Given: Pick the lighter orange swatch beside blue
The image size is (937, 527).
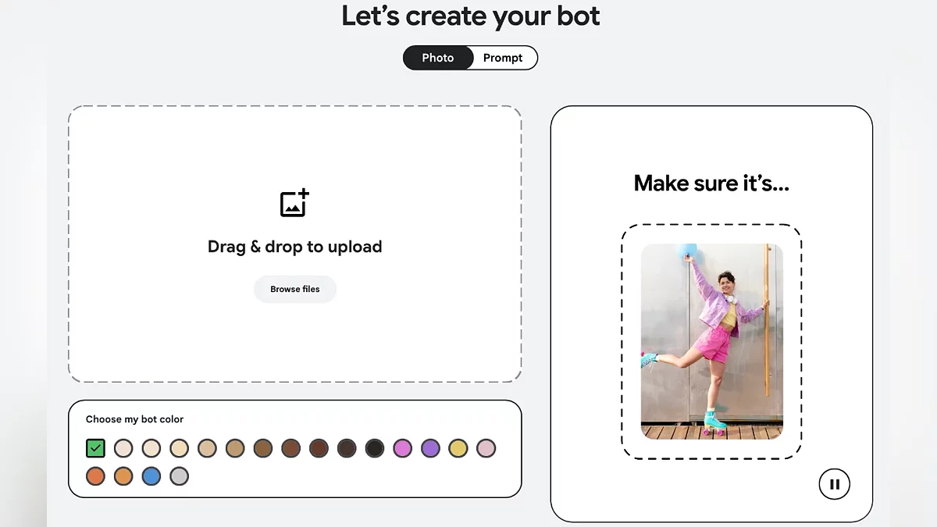Looking at the screenshot, I should point(123,476).
